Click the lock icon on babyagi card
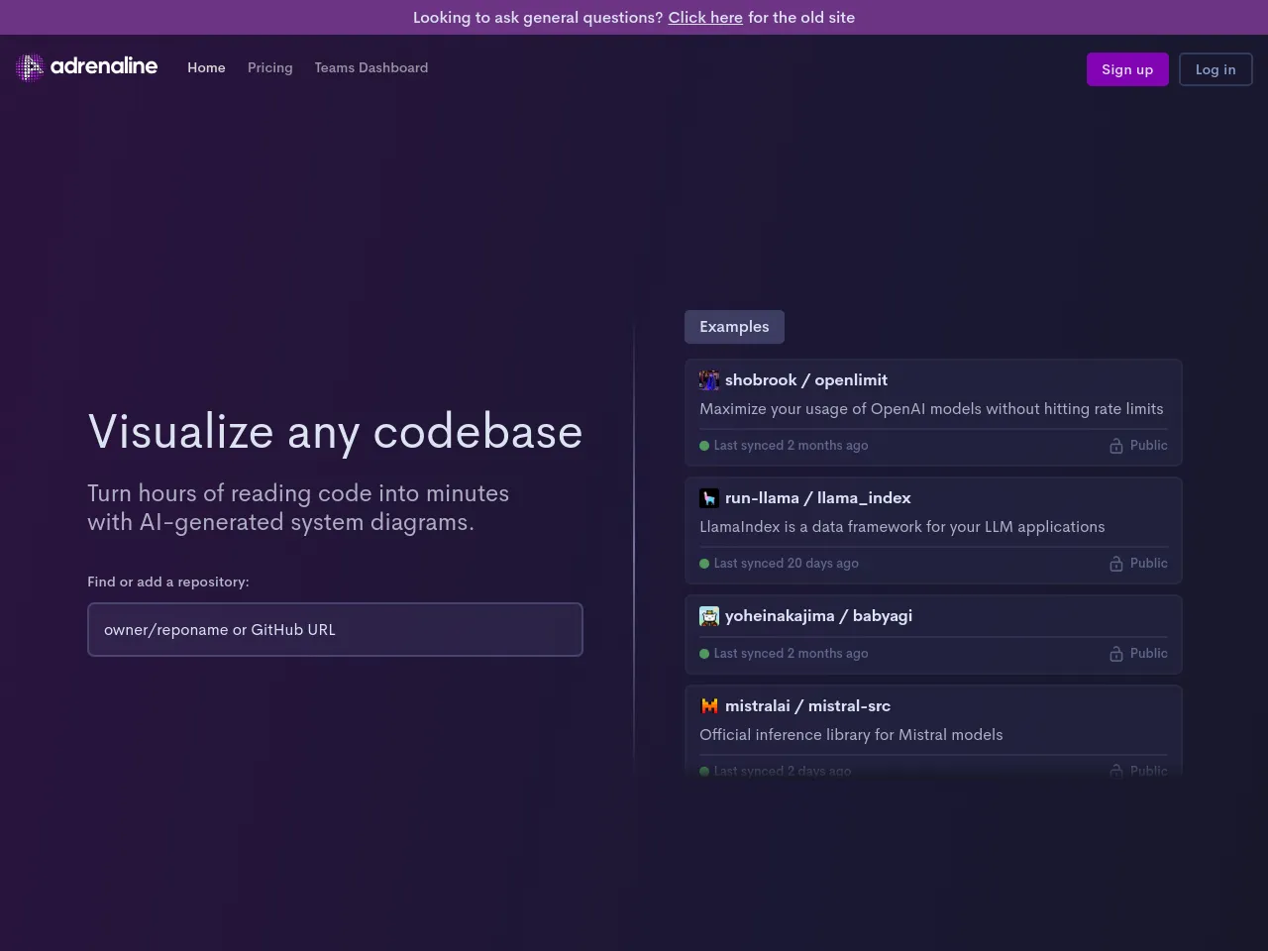This screenshot has height=951, width=1268. point(1116,654)
